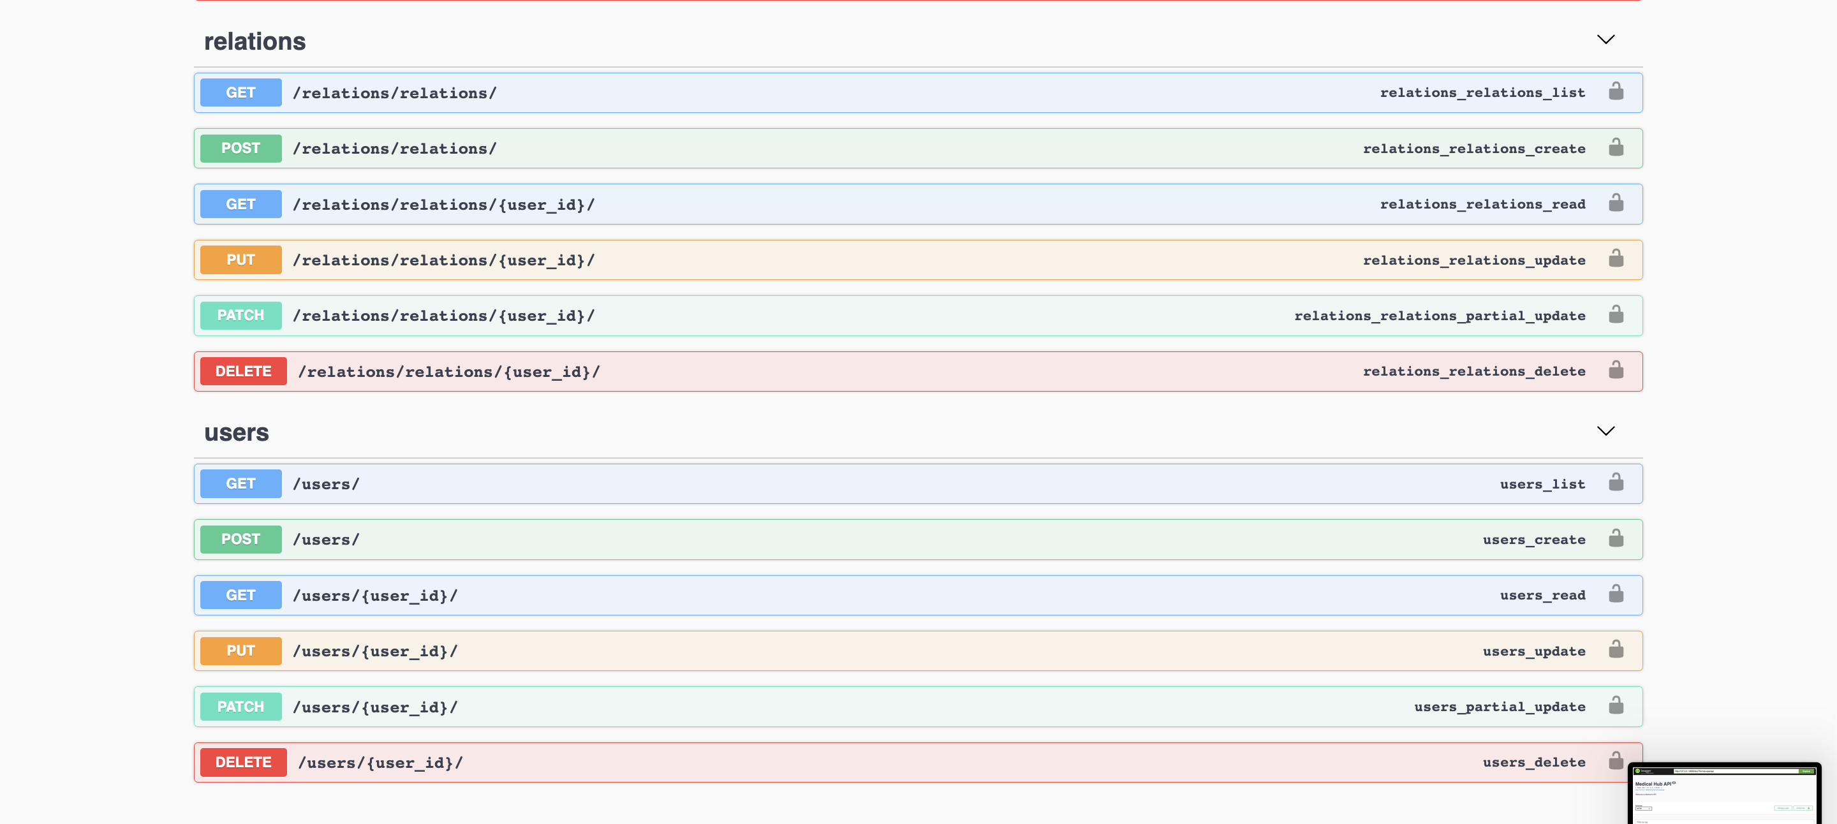This screenshot has height=824, width=1837.
Task: Click lock icon on users_create row
Action: click(1616, 538)
